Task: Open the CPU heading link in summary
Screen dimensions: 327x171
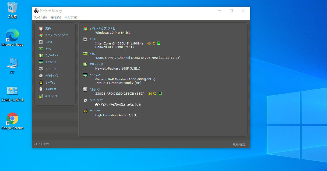Action: (93, 39)
